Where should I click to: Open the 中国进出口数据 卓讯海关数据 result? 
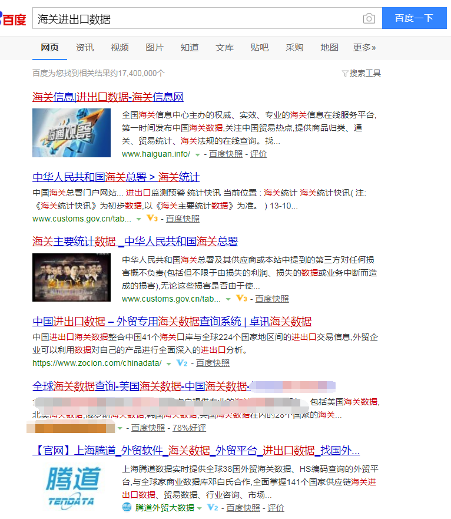pos(172,322)
